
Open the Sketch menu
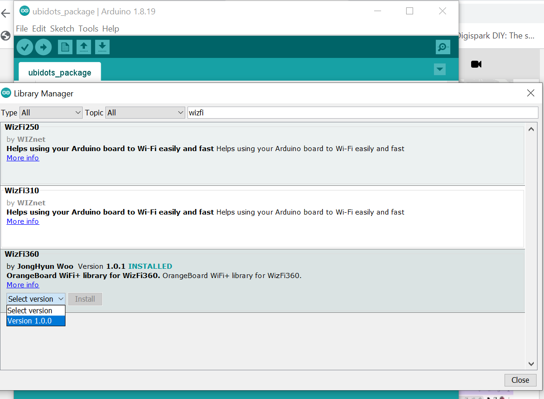62,29
